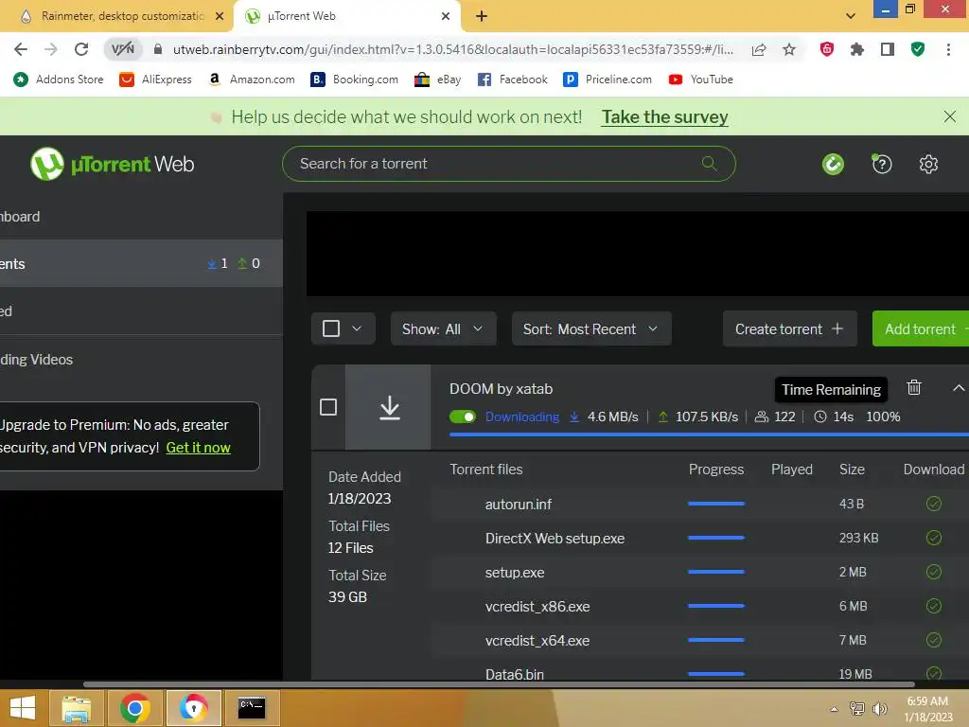Click the red shield extension icon

click(x=827, y=49)
